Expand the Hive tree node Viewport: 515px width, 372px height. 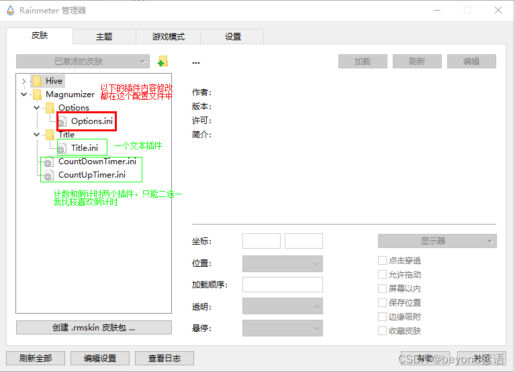point(24,81)
